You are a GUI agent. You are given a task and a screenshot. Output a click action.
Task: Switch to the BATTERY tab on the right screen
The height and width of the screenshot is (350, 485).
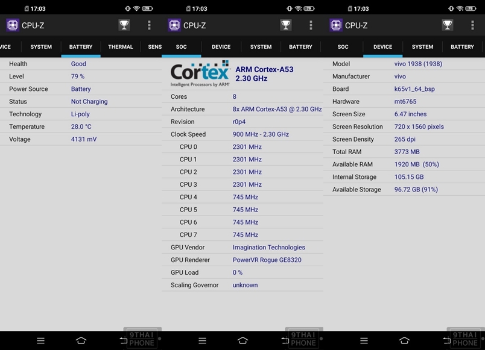click(x=462, y=47)
